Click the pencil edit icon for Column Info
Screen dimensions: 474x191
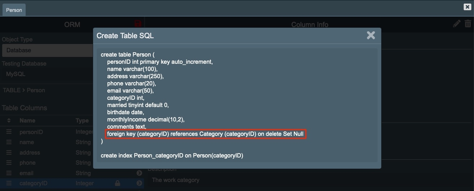(x=457, y=24)
